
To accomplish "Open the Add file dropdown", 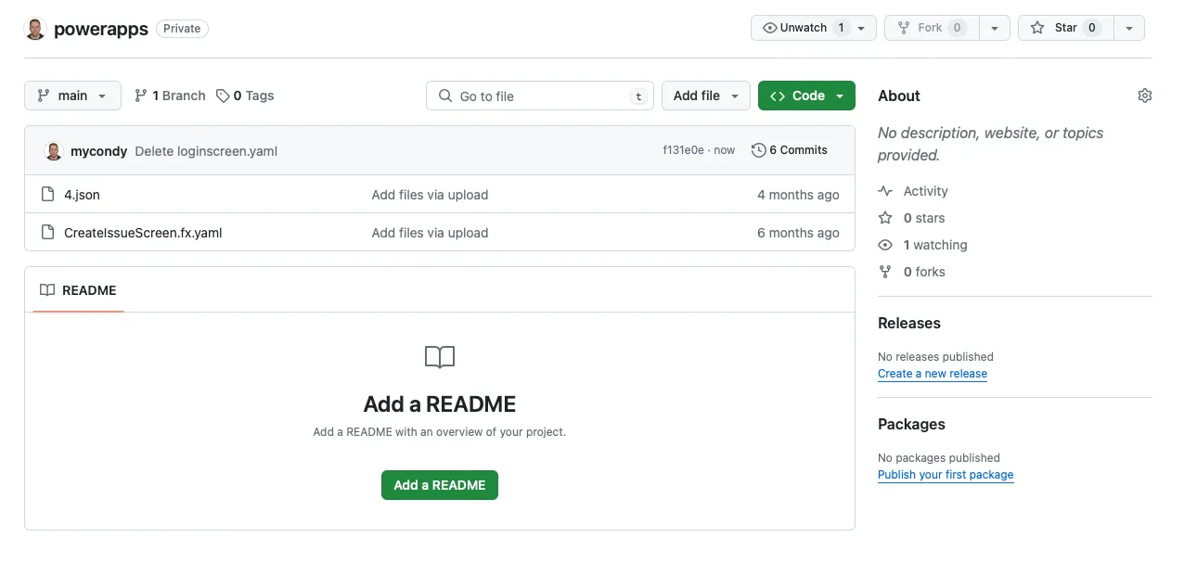I will pos(706,96).
